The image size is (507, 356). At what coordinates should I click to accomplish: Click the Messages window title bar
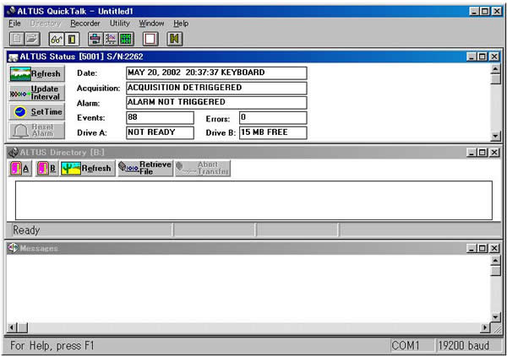[x=253, y=248]
